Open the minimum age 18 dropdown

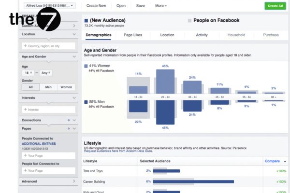click(x=28, y=73)
